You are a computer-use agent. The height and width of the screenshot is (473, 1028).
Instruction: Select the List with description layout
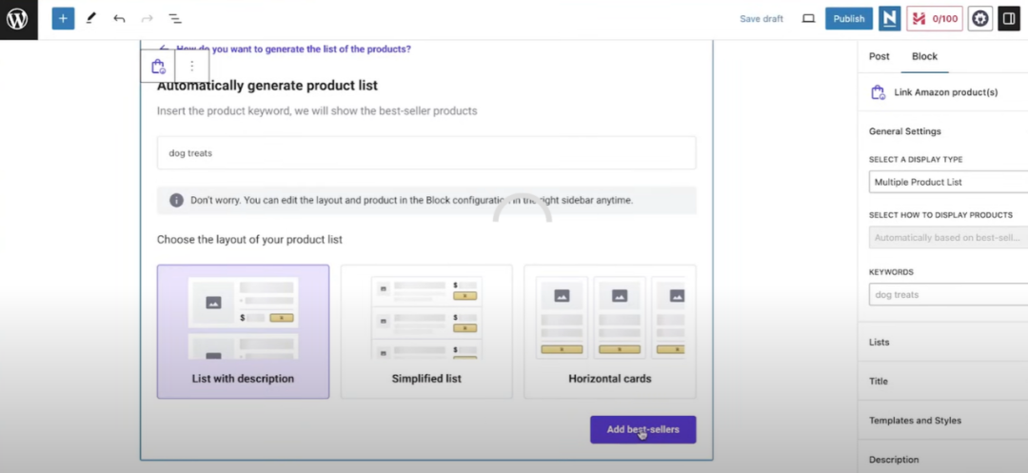click(x=243, y=331)
